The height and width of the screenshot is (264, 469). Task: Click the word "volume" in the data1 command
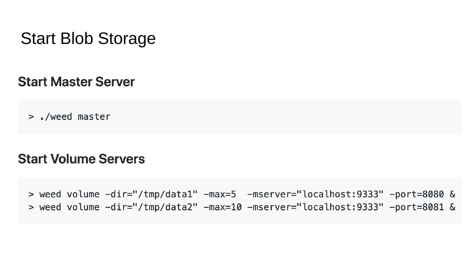pos(83,194)
